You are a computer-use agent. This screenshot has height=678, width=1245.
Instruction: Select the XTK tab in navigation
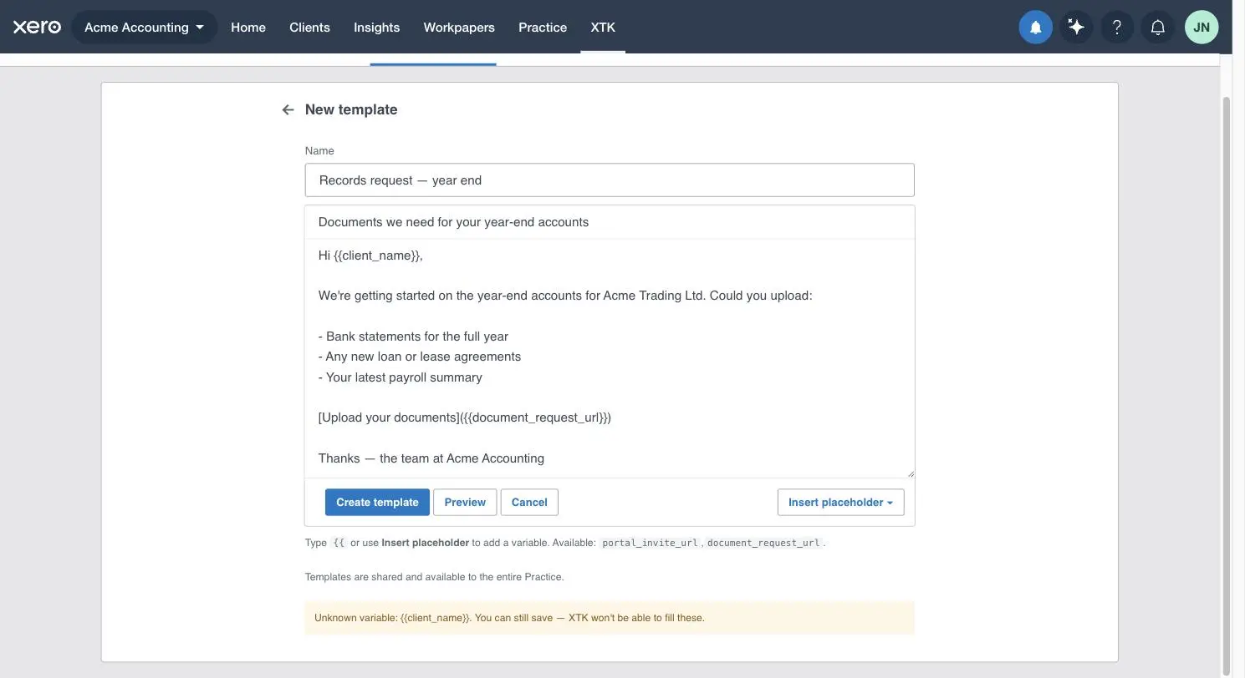[603, 28]
